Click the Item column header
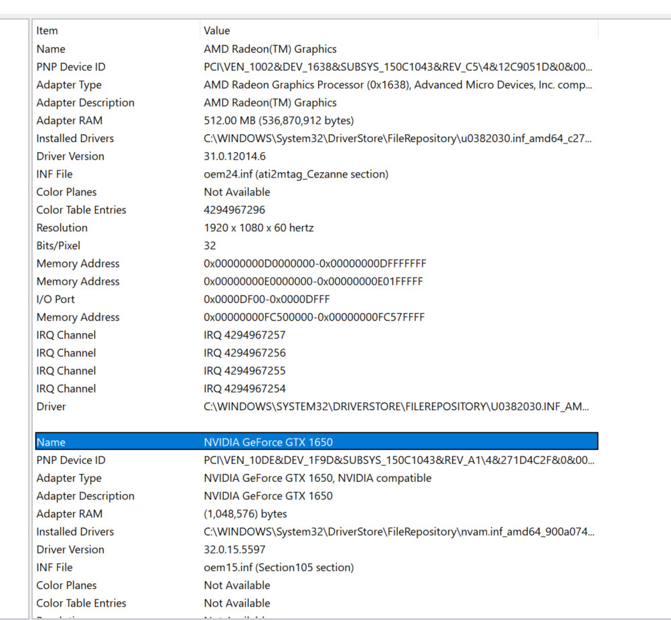The width and height of the screenshot is (671, 620). (117, 31)
